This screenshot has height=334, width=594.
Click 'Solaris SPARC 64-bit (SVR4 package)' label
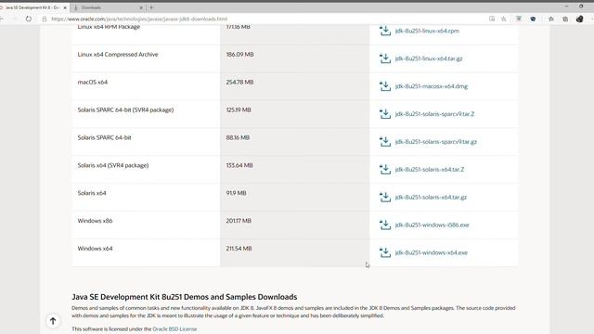coord(125,109)
